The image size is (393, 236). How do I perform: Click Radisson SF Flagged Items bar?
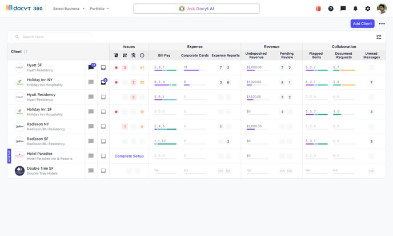tap(316, 144)
